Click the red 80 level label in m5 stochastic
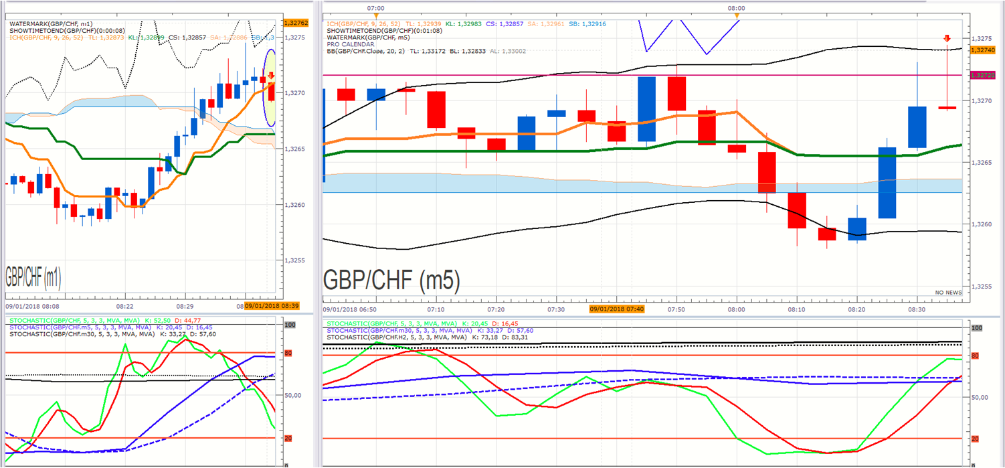 point(975,356)
